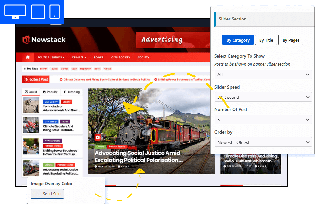
Task: Click the Latest Post lightning badge
Action: [x=36, y=79]
